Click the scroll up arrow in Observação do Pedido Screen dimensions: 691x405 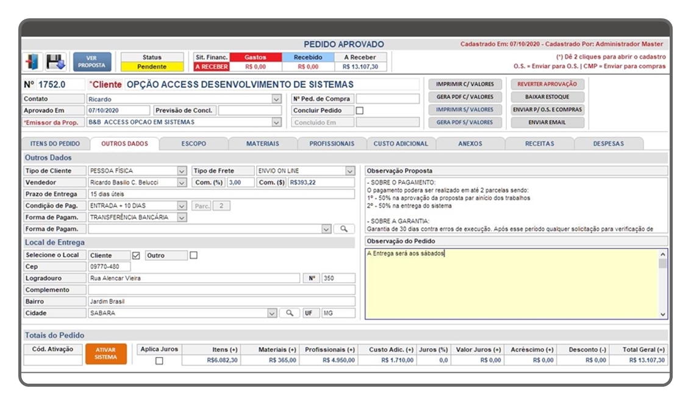click(x=663, y=254)
